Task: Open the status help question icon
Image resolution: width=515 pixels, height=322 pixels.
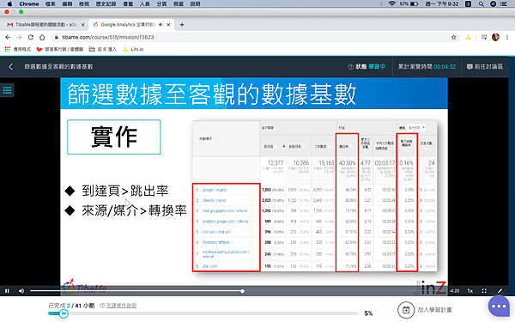Action: (350, 67)
